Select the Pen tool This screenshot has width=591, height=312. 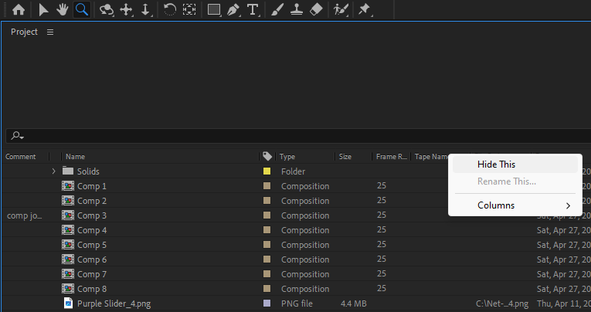pos(233,10)
